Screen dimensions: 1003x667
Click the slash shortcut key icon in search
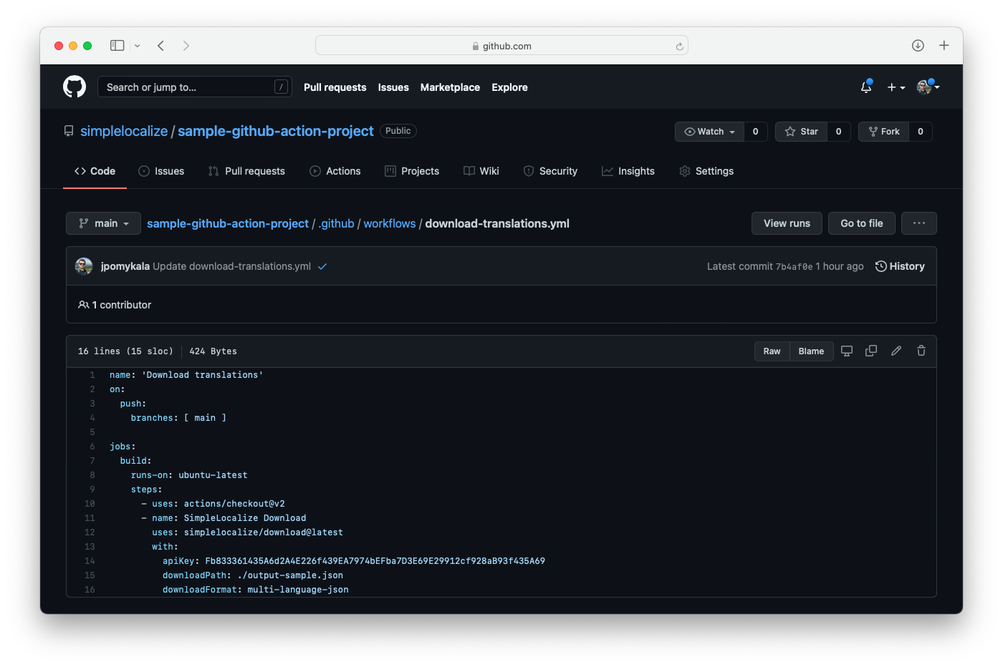point(282,87)
